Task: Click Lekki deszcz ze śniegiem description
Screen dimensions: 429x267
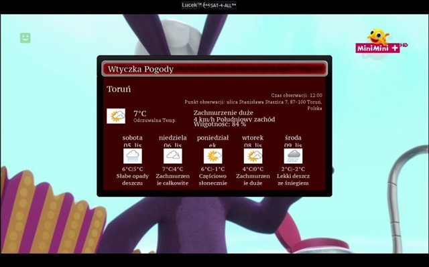Action: coord(293,179)
